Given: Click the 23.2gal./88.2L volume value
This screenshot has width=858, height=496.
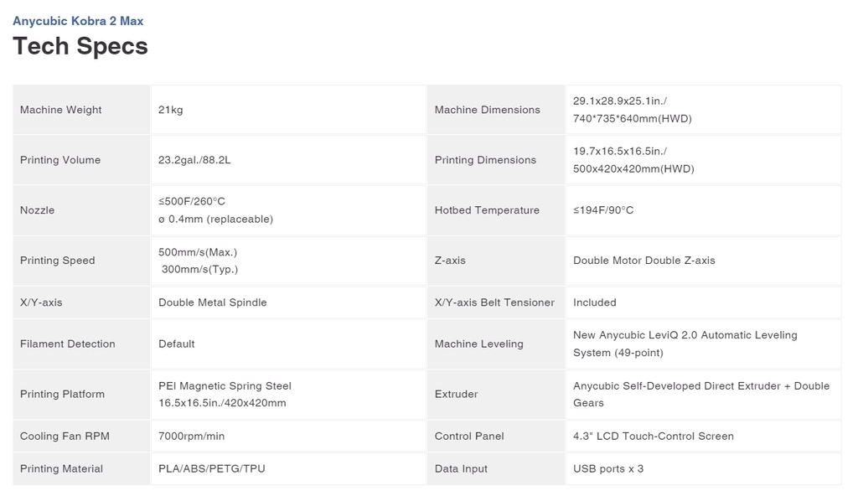Looking at the screenshot, I should [194, 160].
